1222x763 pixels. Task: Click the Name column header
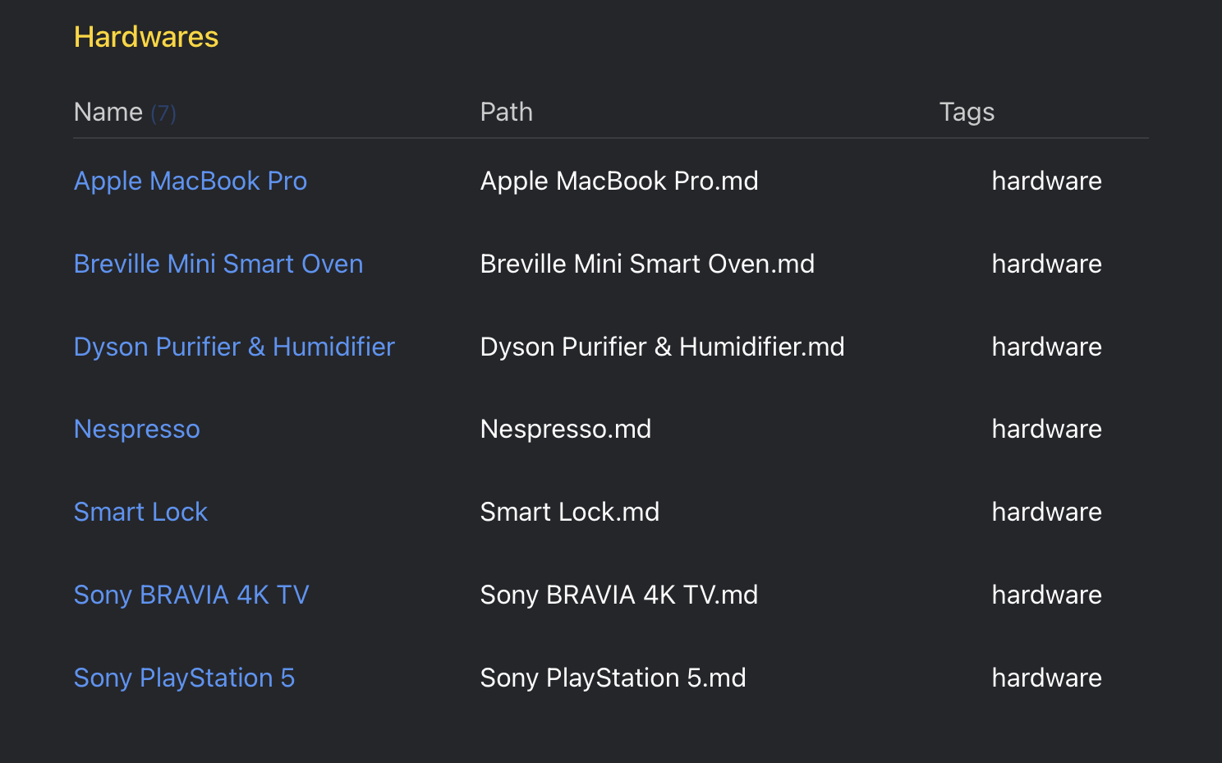(108, 112)
